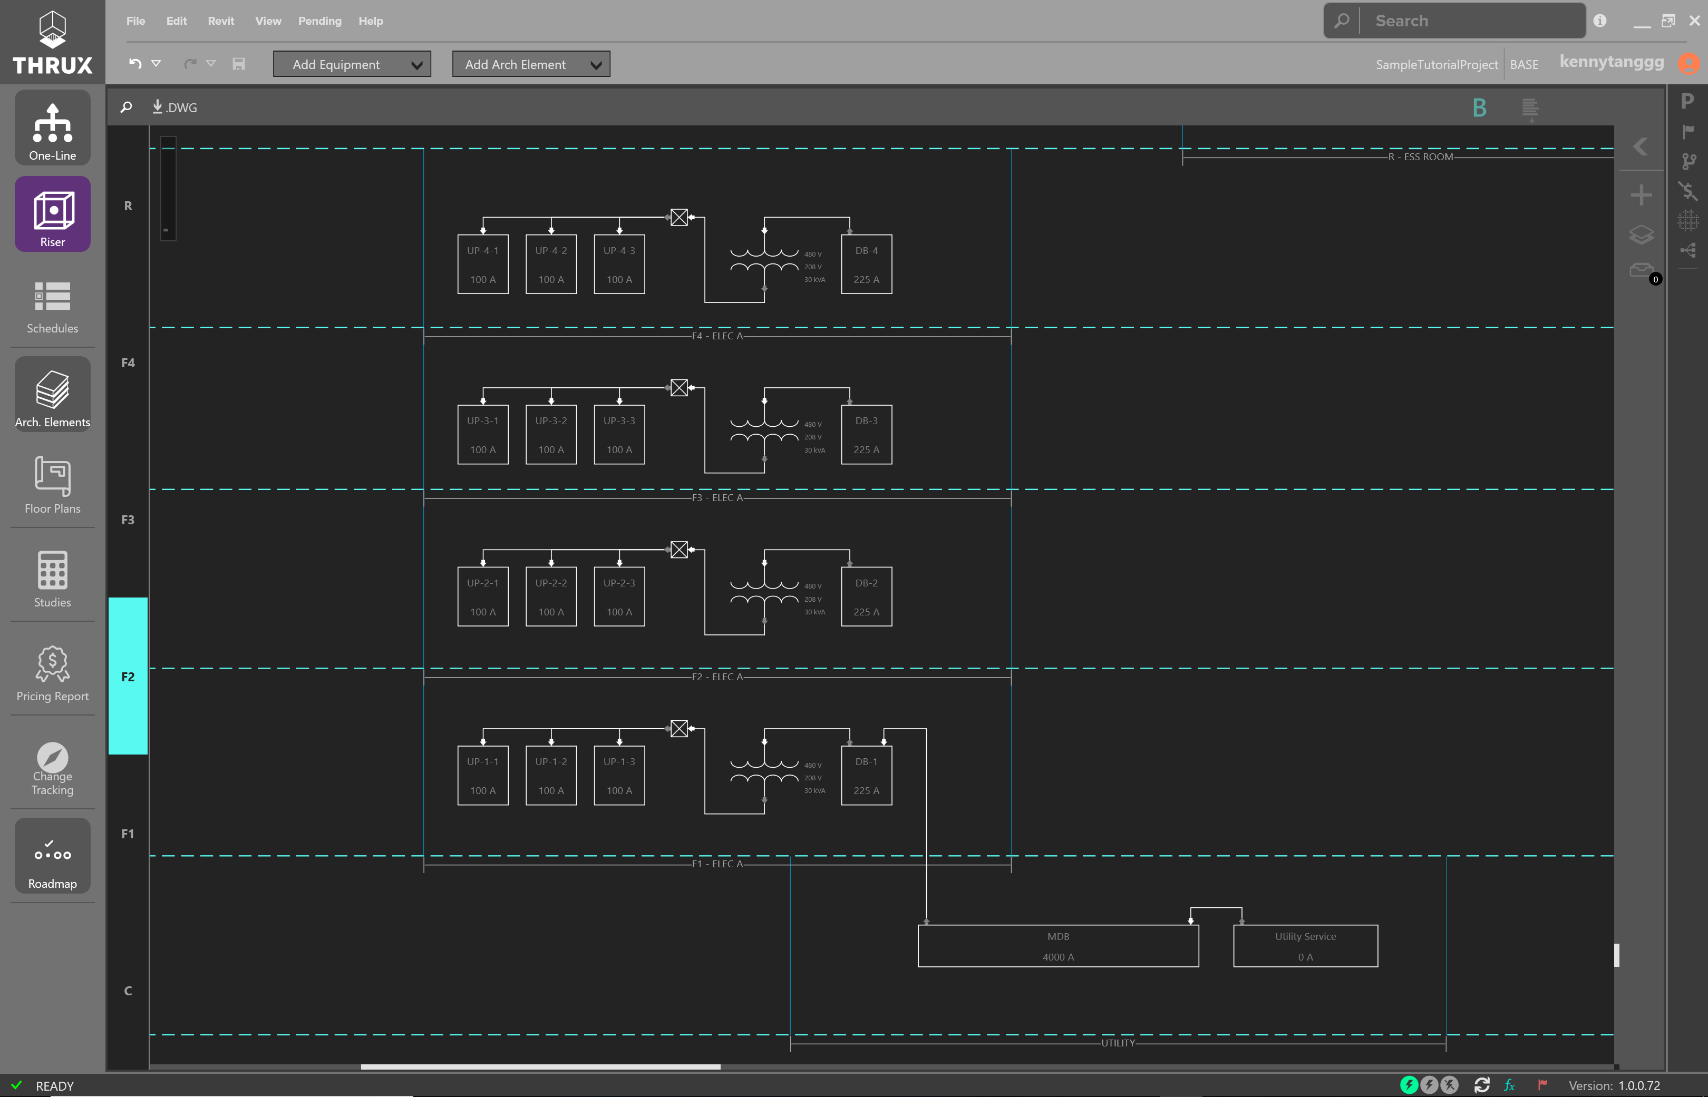The width and height of the screenshot is (1708, 1097).
Task: Open the Edit menu
Action: click(x=177, y=21)
